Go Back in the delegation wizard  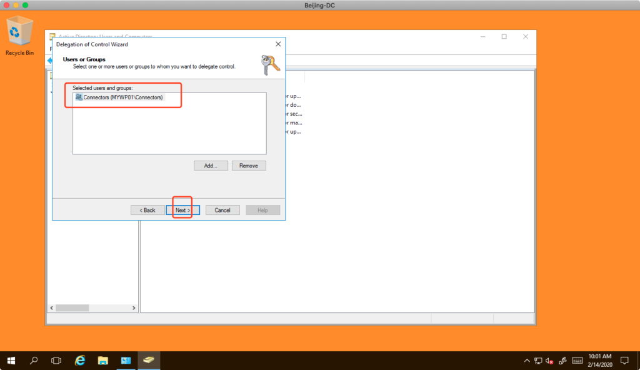pos(147,210)
